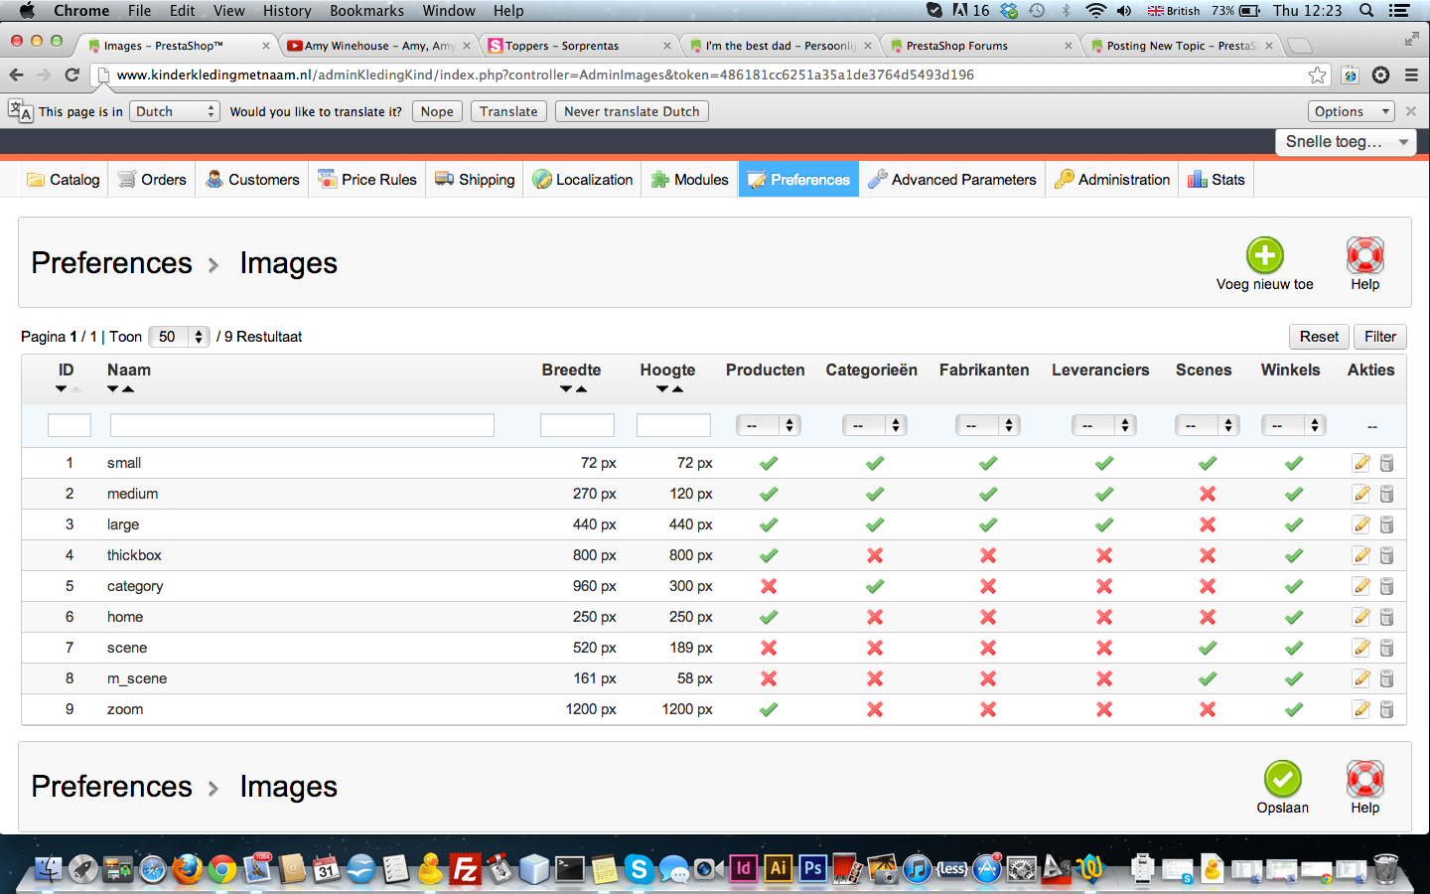
Task: Open the Producten filter dropdown
Action: [769, 425]
